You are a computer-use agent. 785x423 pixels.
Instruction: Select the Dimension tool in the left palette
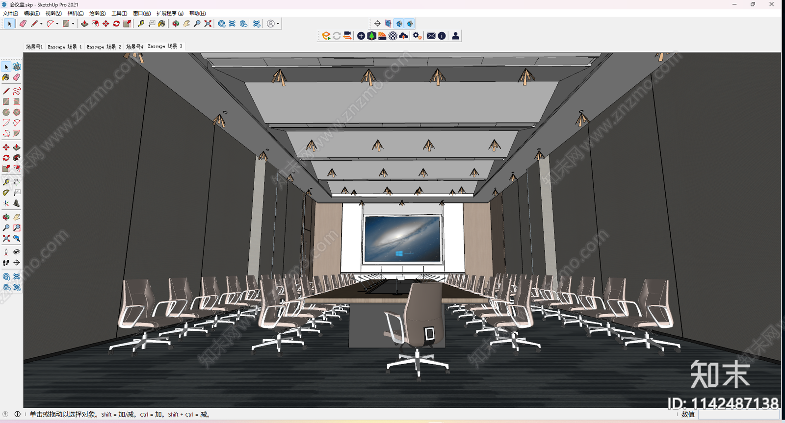(17, 182)
